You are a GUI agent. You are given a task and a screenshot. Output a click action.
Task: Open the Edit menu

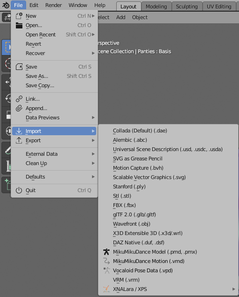point(34,5)
